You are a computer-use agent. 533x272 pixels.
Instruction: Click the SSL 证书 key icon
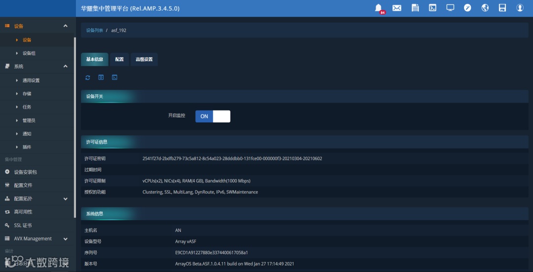click(x=7, y=226)
